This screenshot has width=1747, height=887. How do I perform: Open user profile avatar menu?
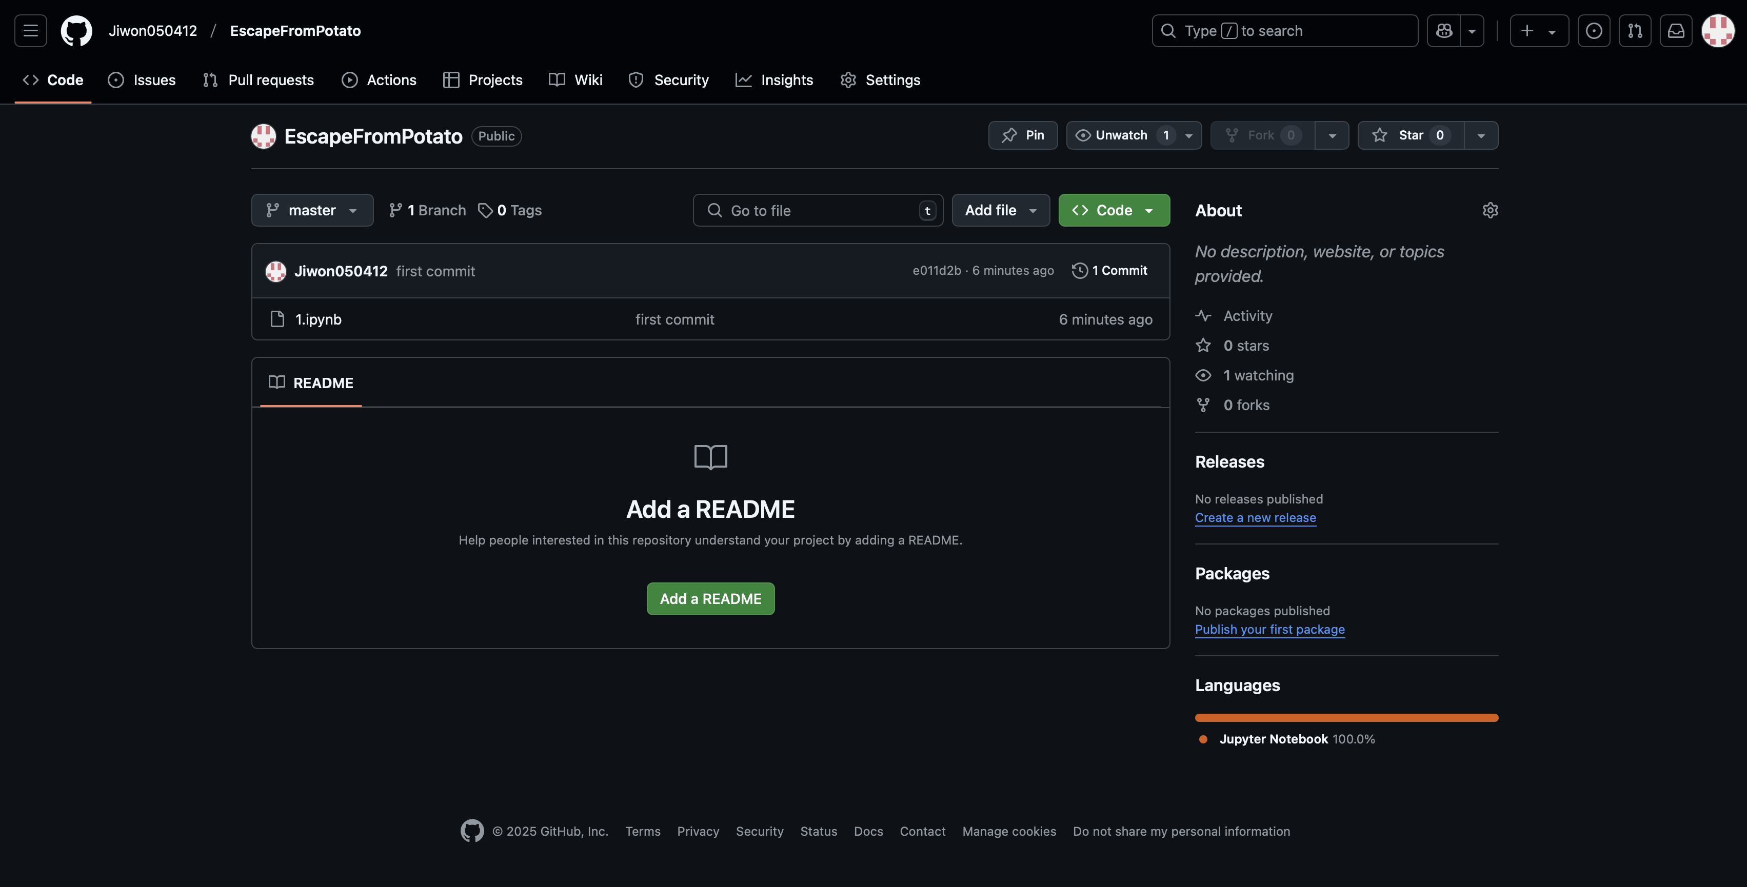(1718, 31)
